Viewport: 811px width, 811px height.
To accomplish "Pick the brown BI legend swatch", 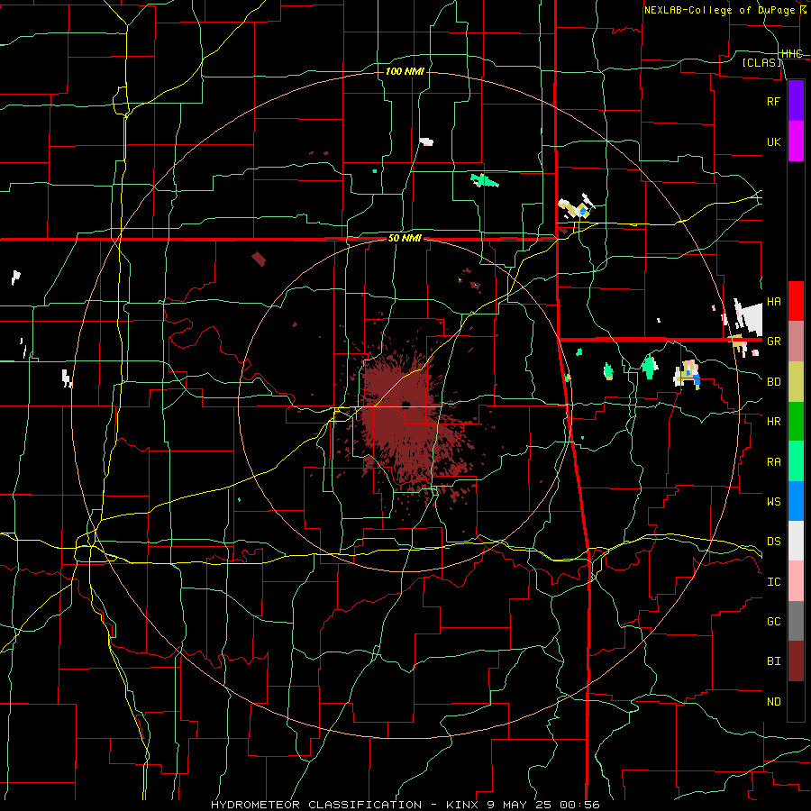I will point(796,661).
